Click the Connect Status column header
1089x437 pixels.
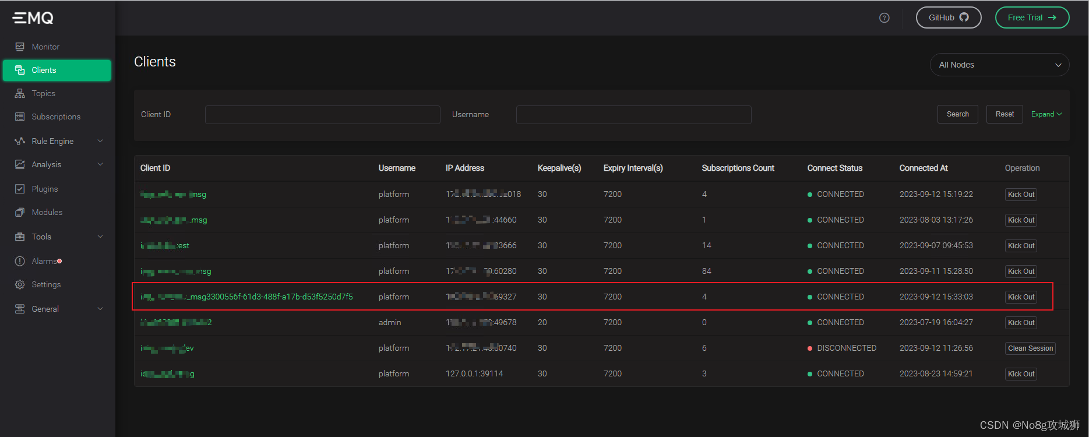(834, 168)
